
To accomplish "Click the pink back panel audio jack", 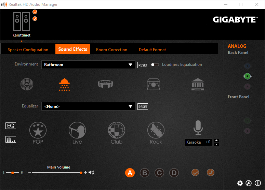I will (x=248, y=87).
